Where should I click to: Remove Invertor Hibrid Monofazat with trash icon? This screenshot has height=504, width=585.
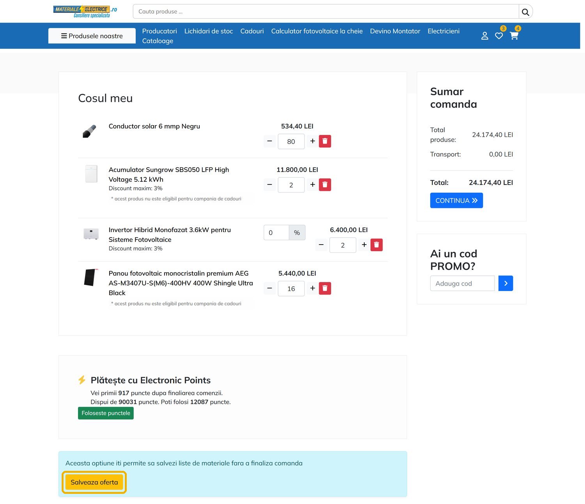pos(376,245)
